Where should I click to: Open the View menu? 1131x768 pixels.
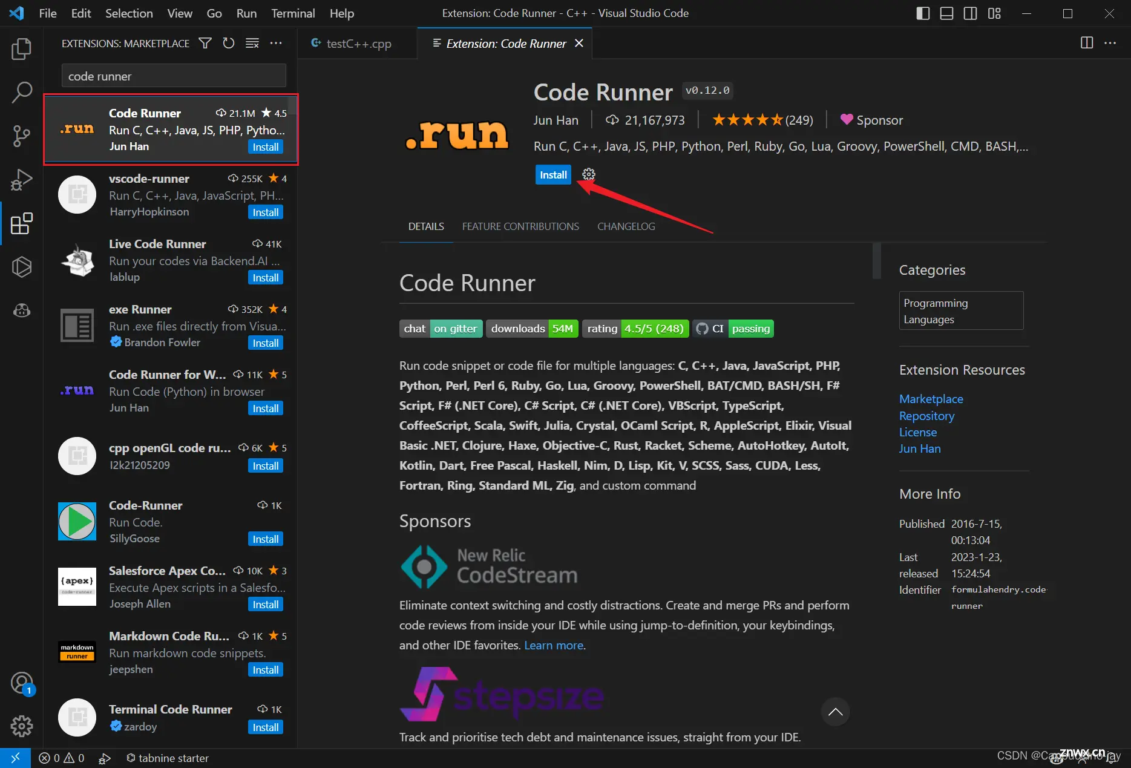point(180,13)
